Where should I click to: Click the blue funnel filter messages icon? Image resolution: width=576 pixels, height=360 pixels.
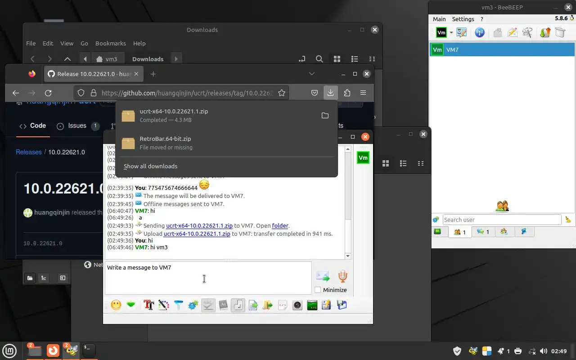[179, 305]
